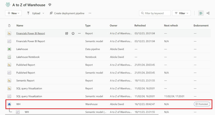Viewport: 215px width, 115px height.
Task: Click the Lakehouse Notebook icon
Action: point(9,57)
